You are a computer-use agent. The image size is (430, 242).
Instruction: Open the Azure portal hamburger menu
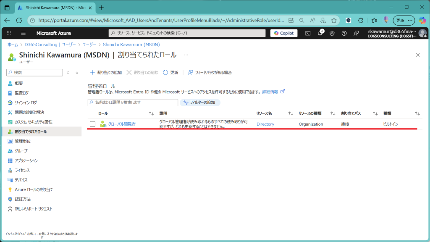(23, 33)
